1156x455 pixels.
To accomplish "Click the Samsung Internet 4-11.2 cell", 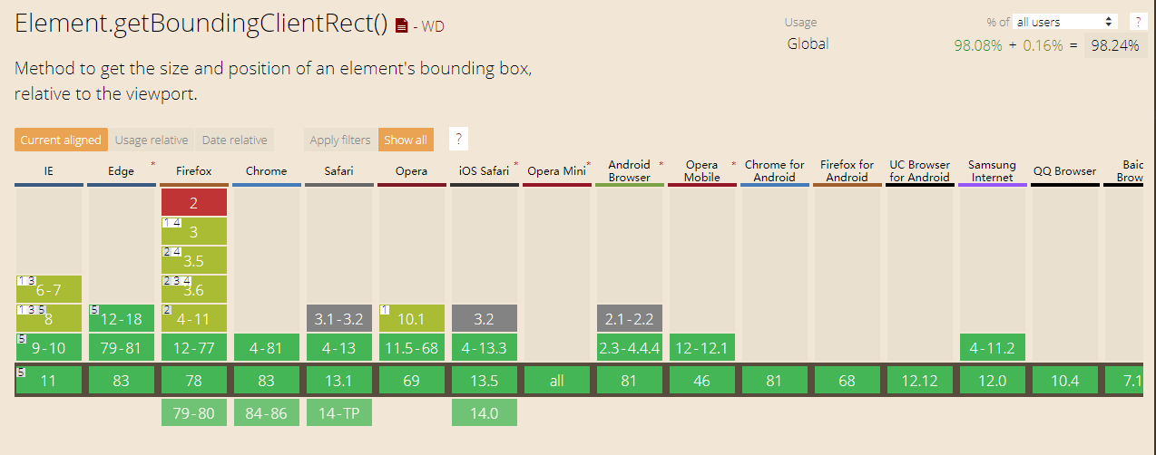I will point(992,347).
